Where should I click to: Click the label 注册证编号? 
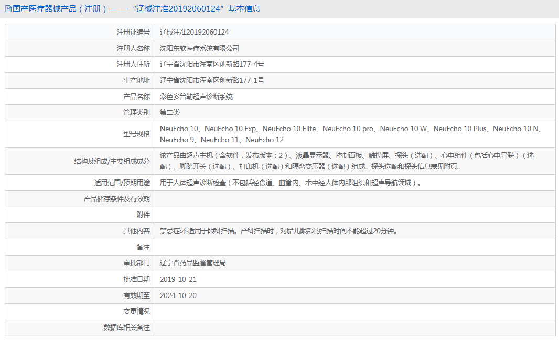[133, 32]
